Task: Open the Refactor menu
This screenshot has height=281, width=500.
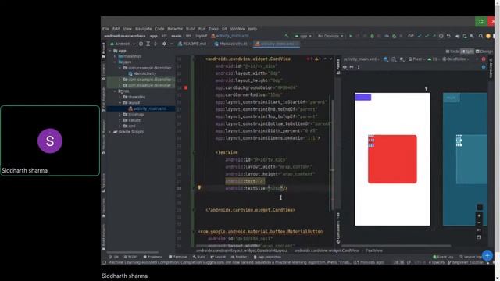Action: click(175, 29)
